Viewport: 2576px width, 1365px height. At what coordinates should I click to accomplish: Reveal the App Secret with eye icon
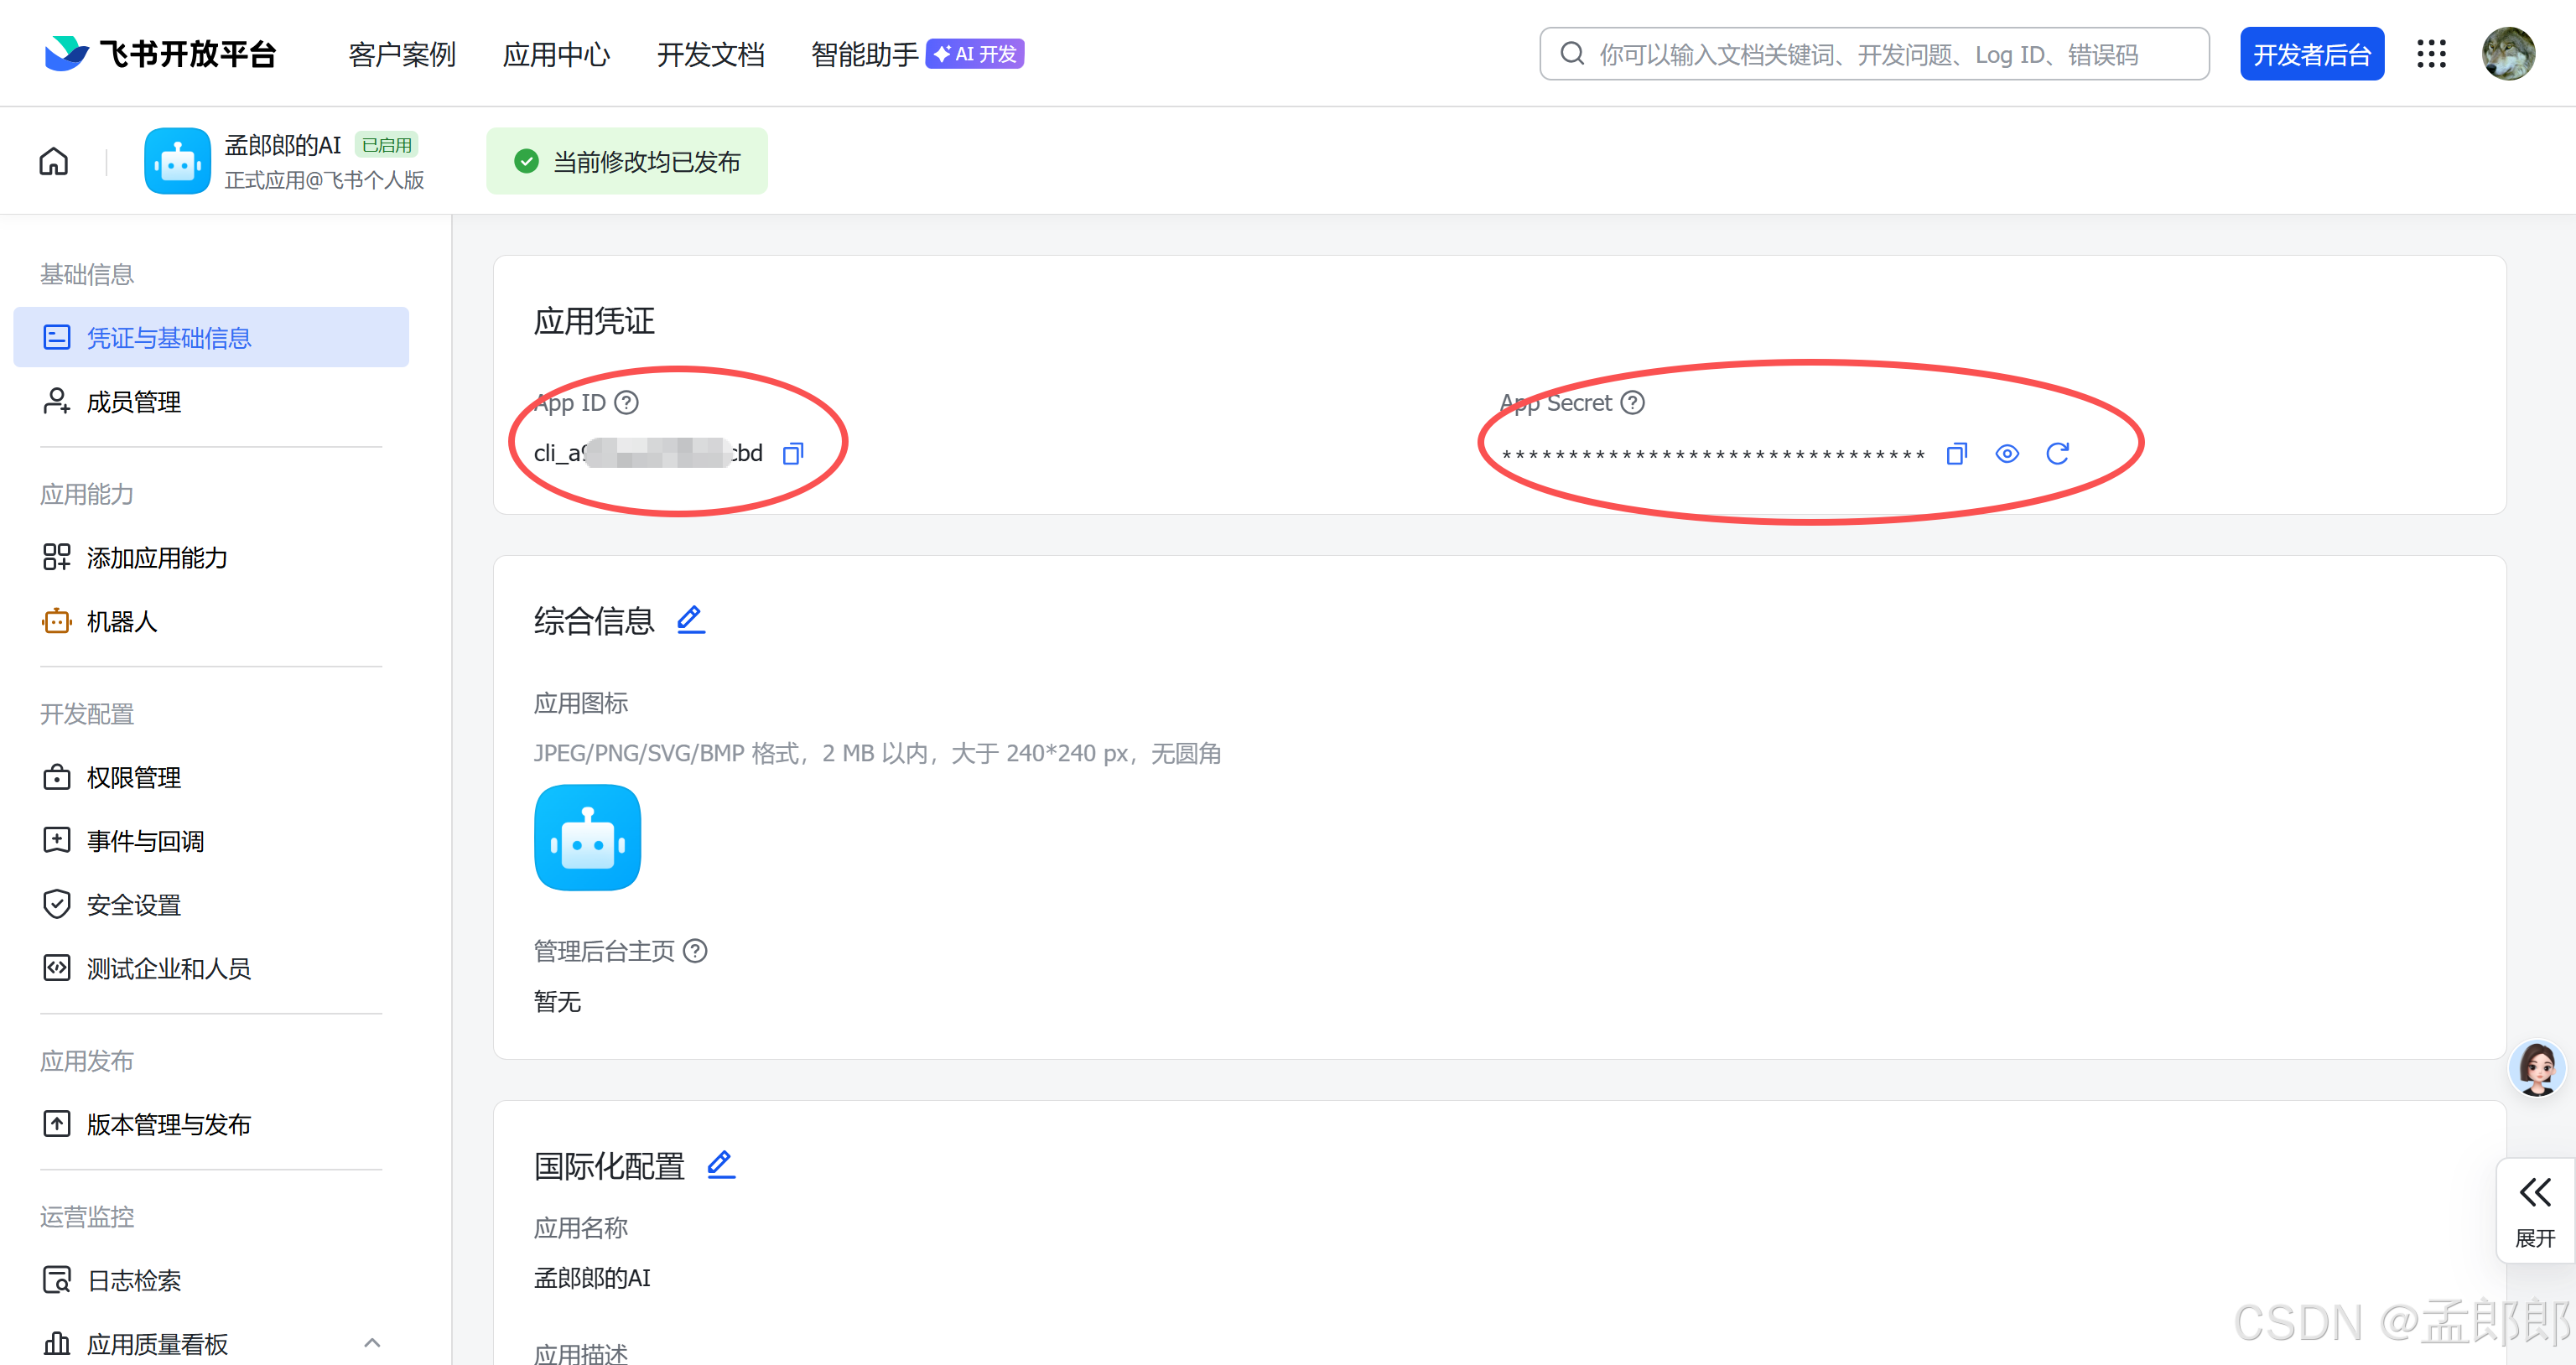[2006, 454]
